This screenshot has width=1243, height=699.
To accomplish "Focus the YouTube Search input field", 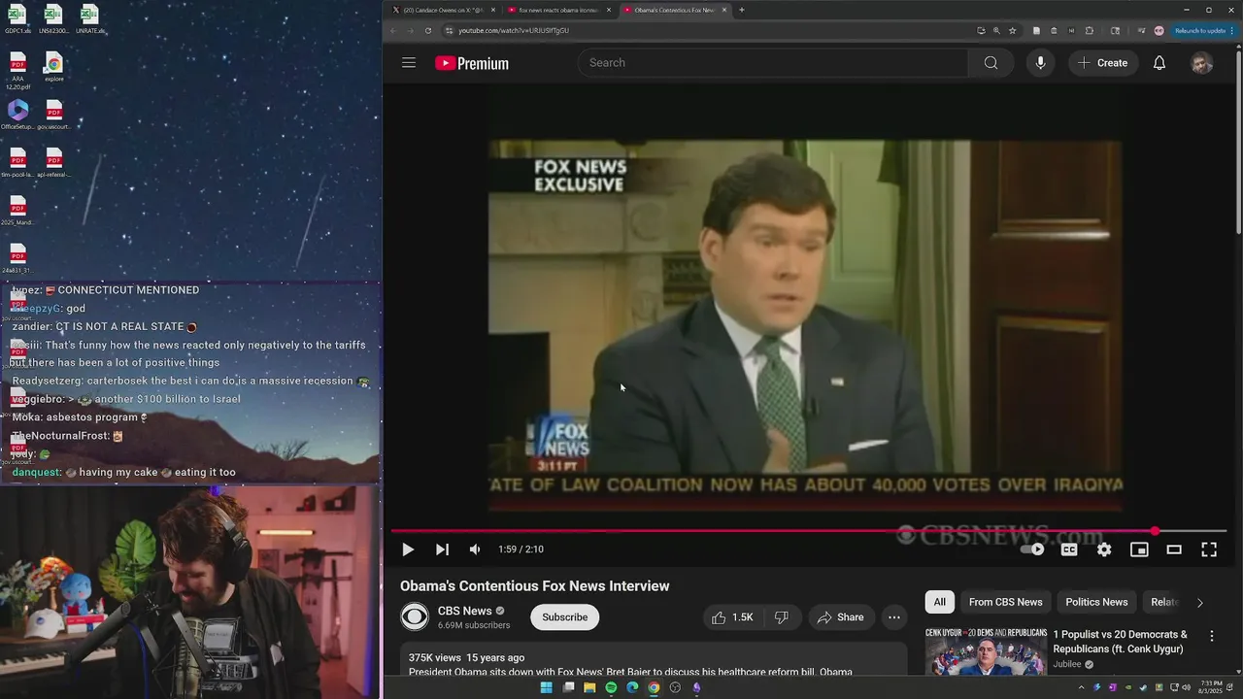I will click(x=773, y=63).
